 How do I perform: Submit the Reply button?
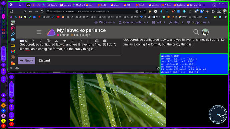(26, 61)
